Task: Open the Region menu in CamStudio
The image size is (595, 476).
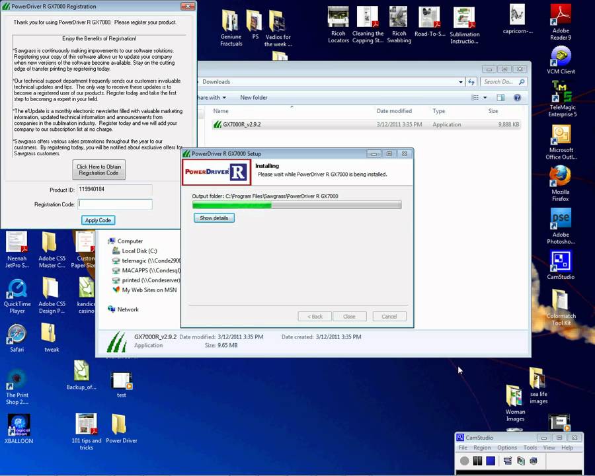Action: (482, 448)
